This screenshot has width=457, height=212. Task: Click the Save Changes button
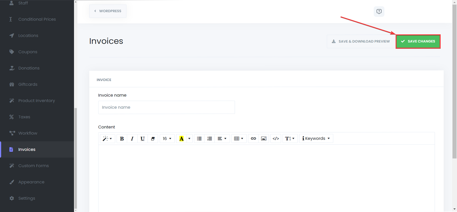click(x=418, y=41)
